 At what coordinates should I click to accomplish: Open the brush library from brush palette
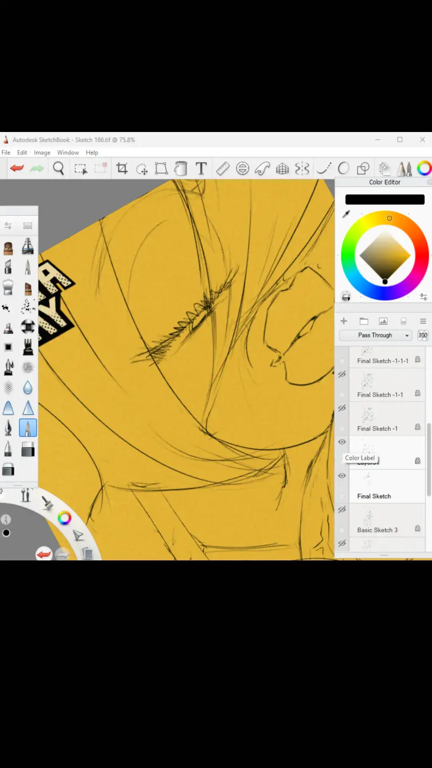point(28,226)
